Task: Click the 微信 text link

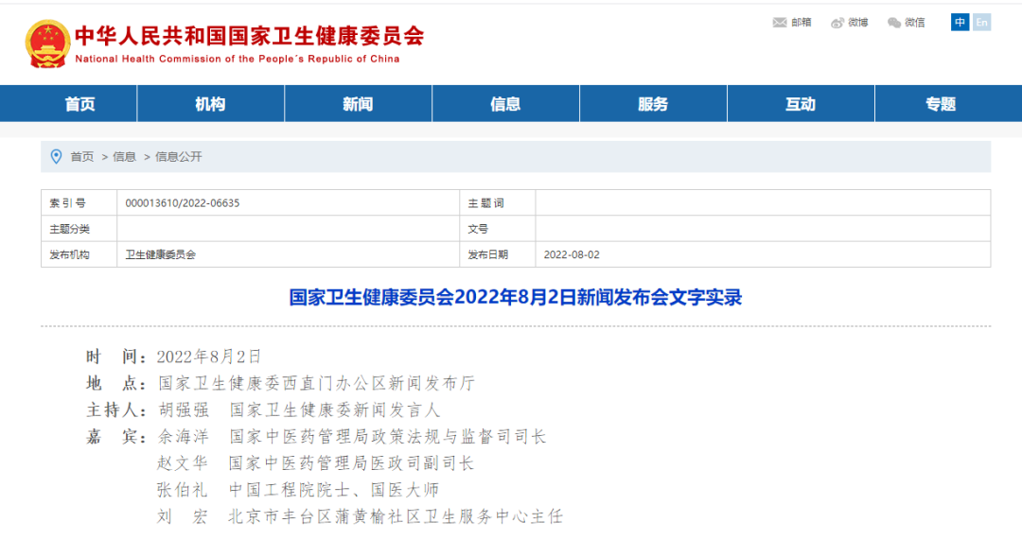Action: [915, 22]
